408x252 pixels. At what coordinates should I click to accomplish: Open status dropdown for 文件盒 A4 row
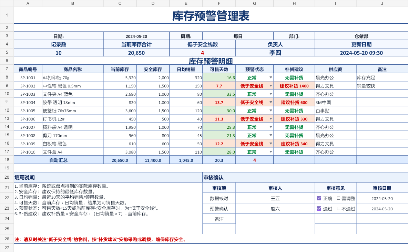click(271, 152)
